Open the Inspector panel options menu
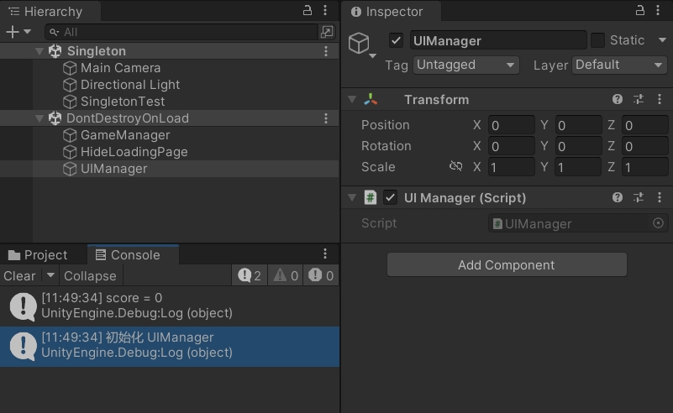673x413 pixels. point(658,10)
